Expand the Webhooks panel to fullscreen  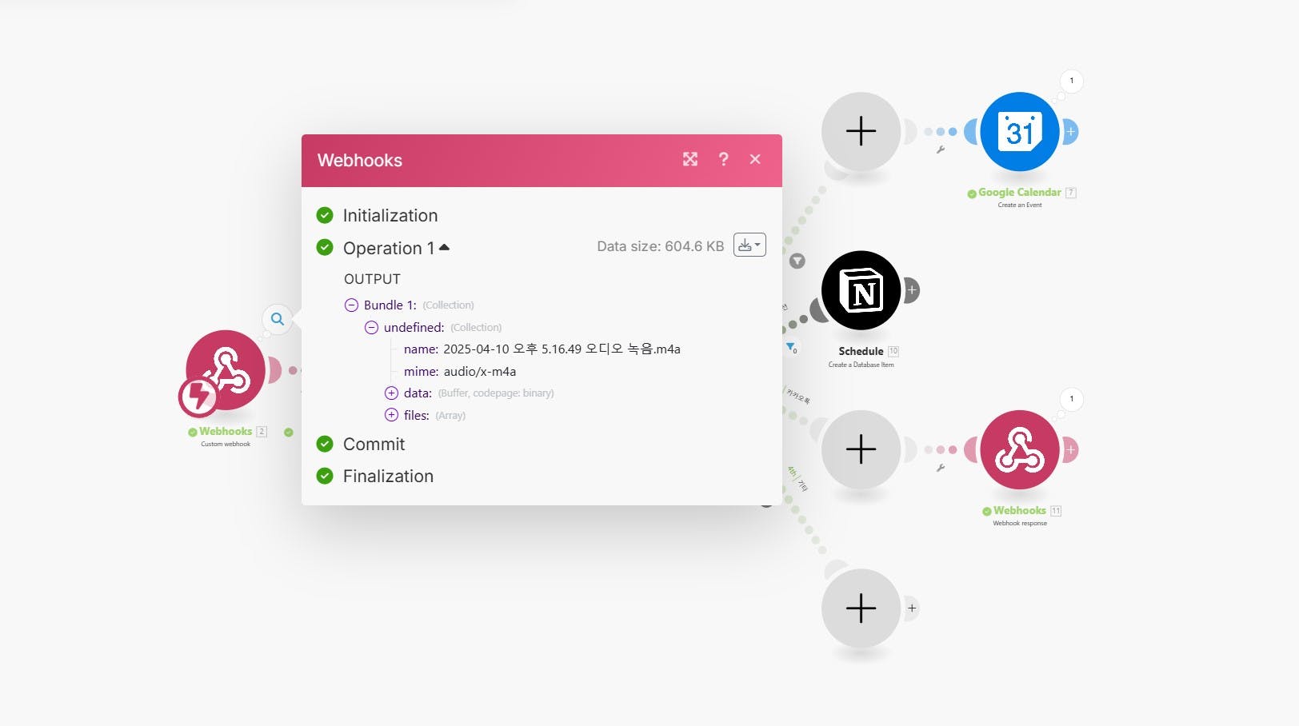click(690, 159)
